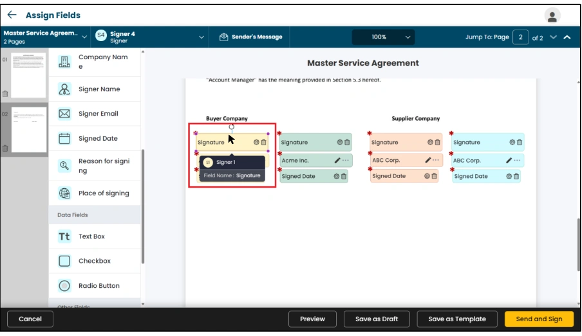Click Save as Template

click(x=457, y=319)
